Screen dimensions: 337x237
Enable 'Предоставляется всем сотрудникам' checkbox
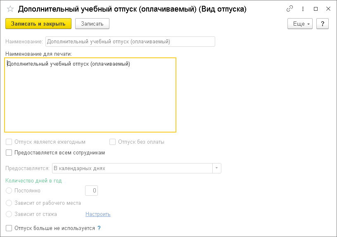click(9, 153)
